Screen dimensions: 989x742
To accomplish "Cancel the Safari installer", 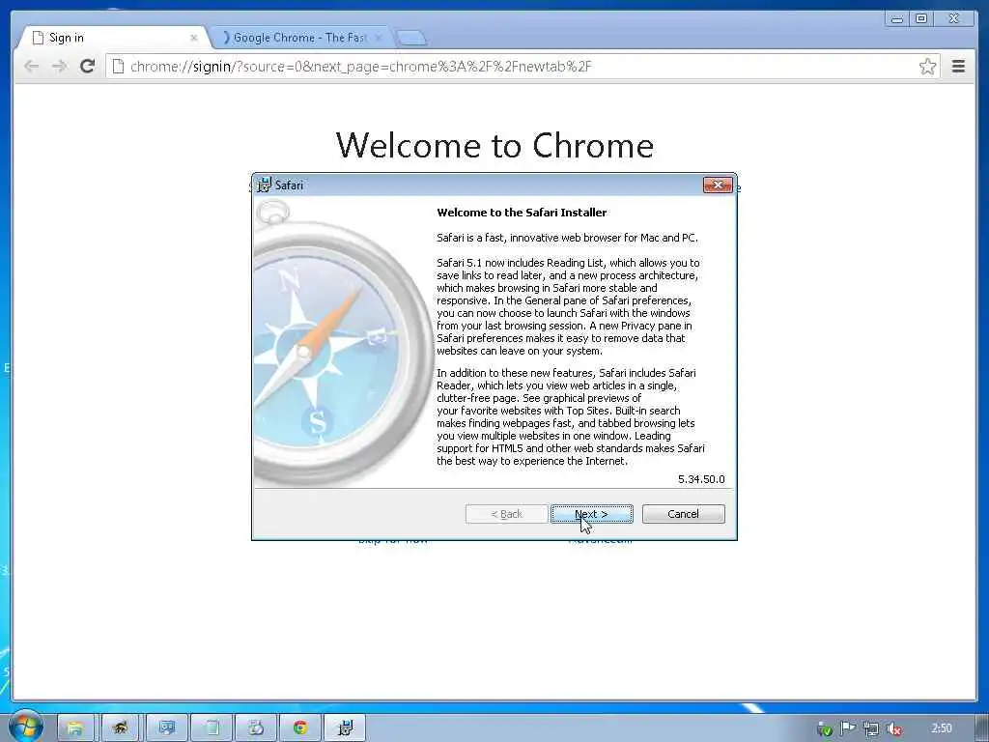I will coord(683,514).
